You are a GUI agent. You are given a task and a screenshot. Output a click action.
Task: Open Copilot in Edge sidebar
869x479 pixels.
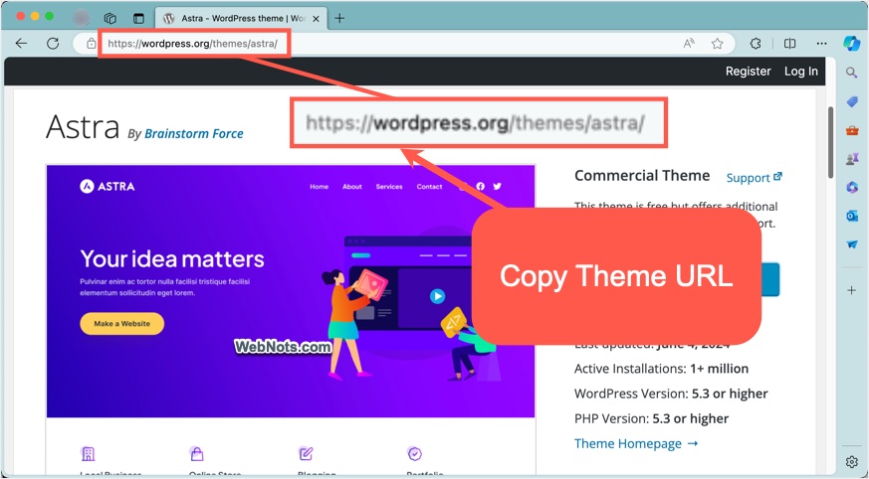click(851, 43)
